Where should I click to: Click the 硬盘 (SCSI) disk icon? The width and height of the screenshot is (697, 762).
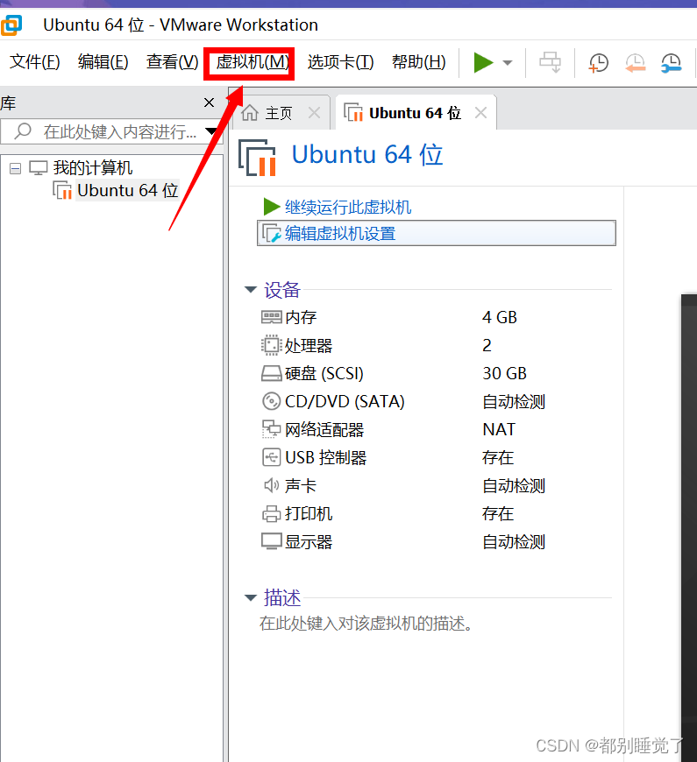tap(271, 374)
